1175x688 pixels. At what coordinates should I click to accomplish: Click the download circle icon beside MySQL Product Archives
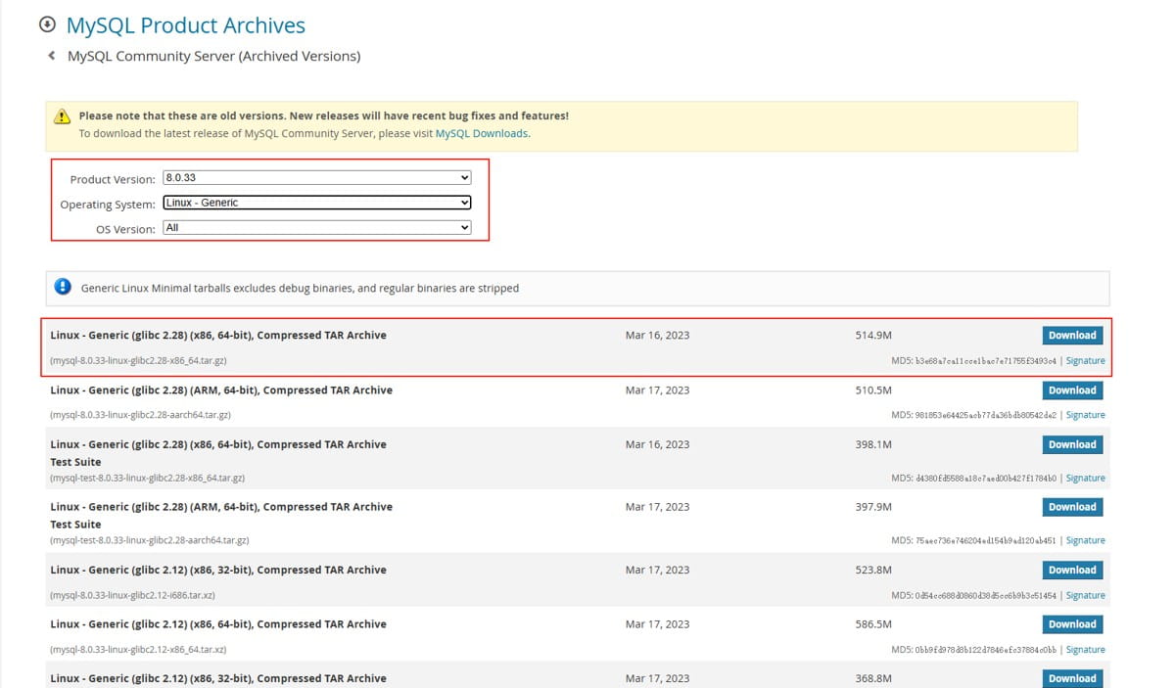pyautogui.click(x=47, y=24)
